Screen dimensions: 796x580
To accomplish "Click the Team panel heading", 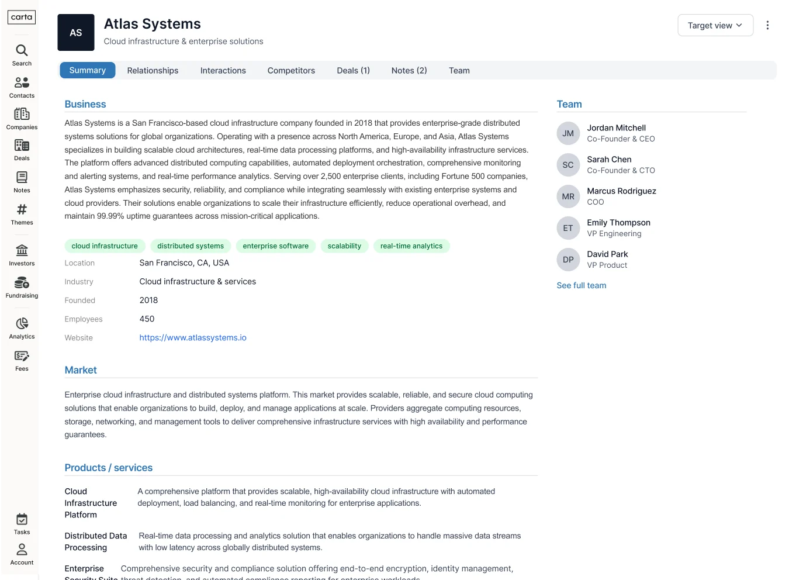I will click(569, 104).
